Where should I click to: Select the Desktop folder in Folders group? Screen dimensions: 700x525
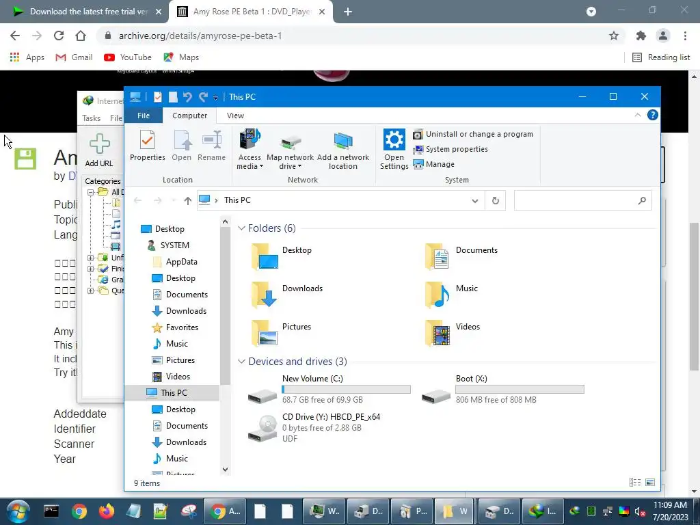point(281,256)
